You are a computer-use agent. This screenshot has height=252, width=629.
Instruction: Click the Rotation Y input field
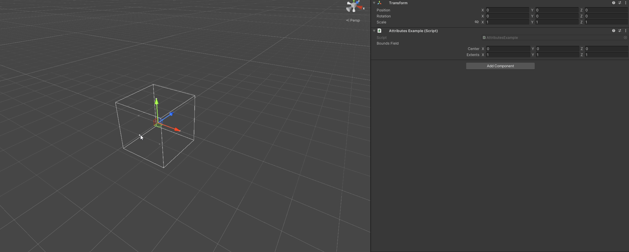pyautogui.click(x=557, y=16)
